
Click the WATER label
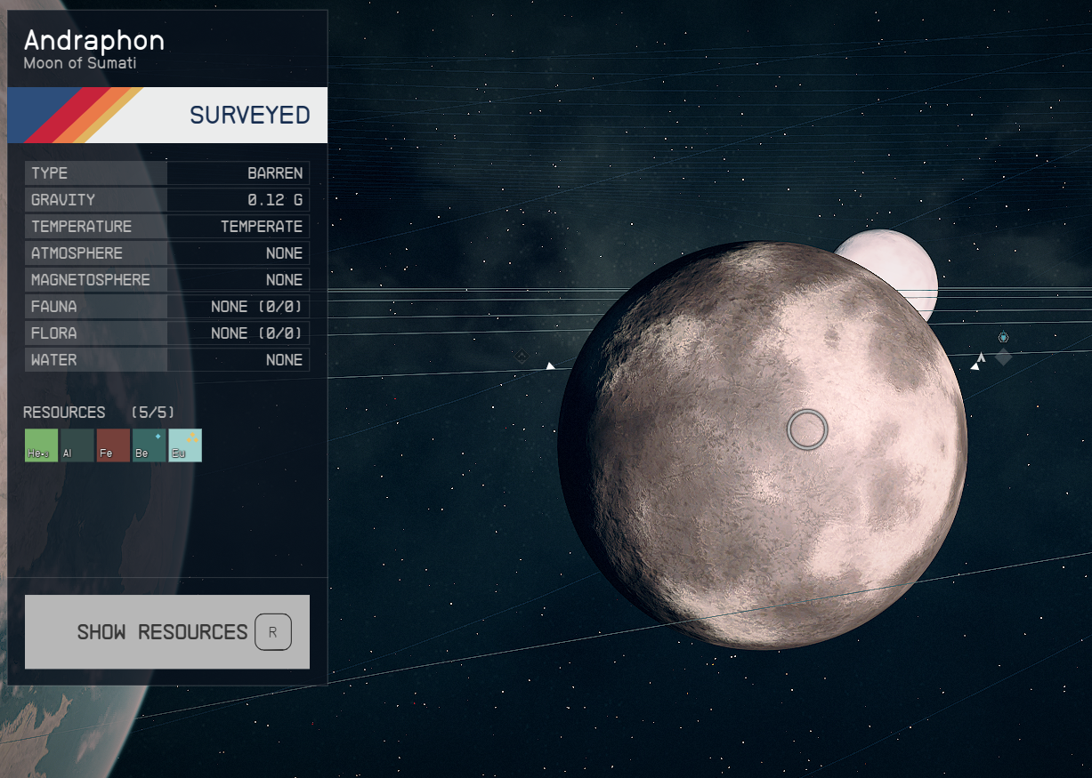(x=53, y=360)
